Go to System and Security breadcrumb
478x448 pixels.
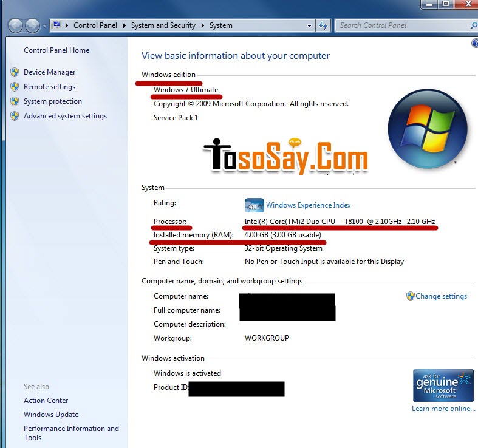click(163, 25)
